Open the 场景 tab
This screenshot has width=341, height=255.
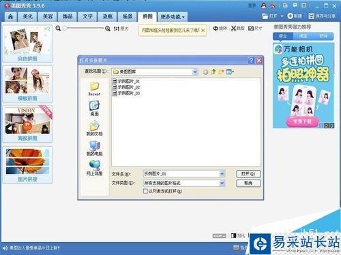click(x=128, y=16)
